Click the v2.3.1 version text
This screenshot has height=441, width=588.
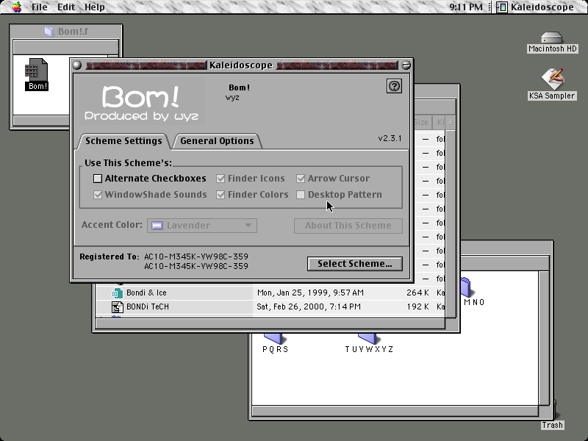click(390, 138)
